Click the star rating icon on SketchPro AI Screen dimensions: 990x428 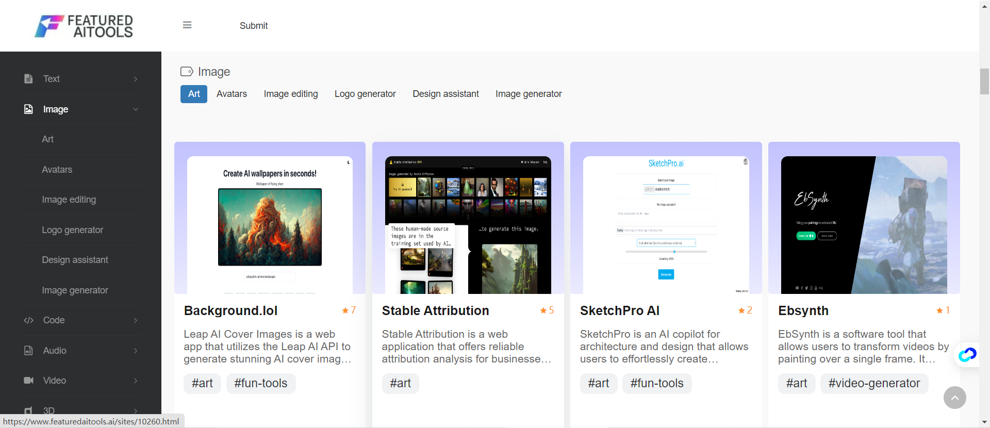point(741,310)
